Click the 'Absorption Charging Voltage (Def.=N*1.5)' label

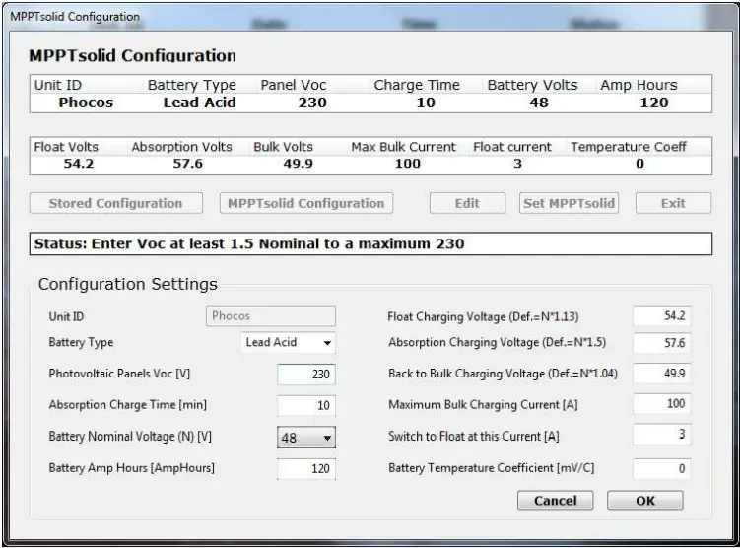[x=498, y=342]
